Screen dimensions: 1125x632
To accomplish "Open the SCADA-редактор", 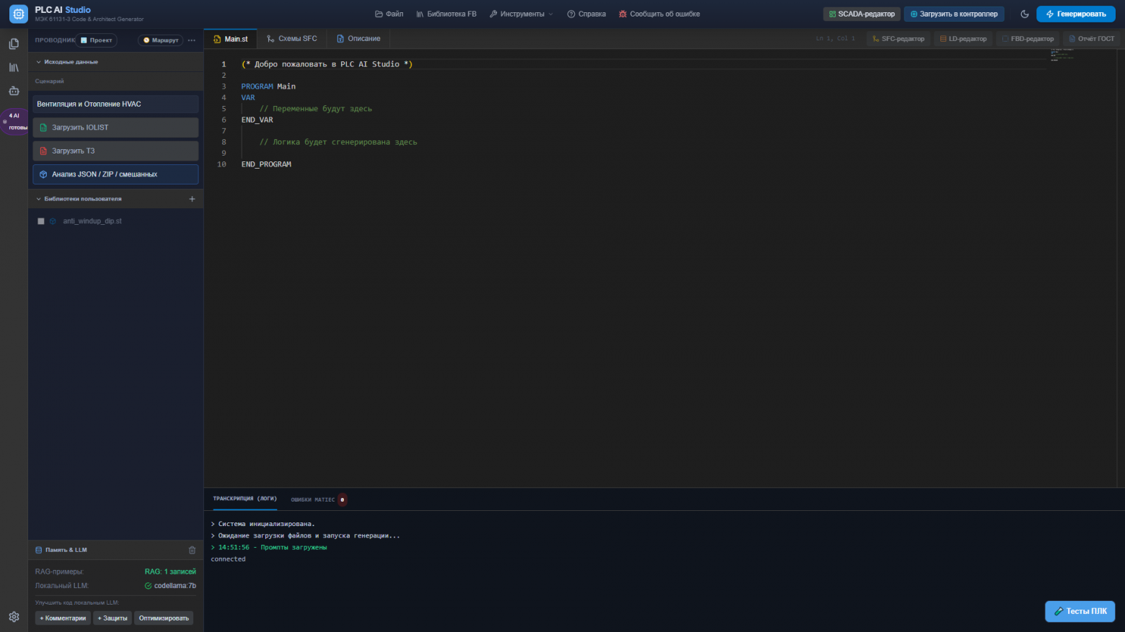I will click(x=862, y=14).
